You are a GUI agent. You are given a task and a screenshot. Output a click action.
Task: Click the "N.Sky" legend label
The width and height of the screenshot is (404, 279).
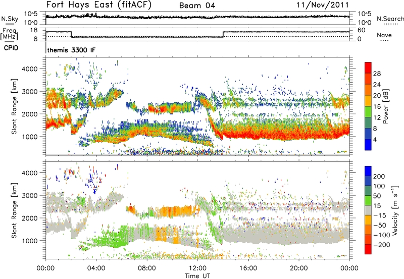(10, 19)
